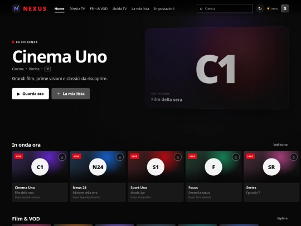
Task: Open the Sport Uno channel card title
Action: [139, 187]
